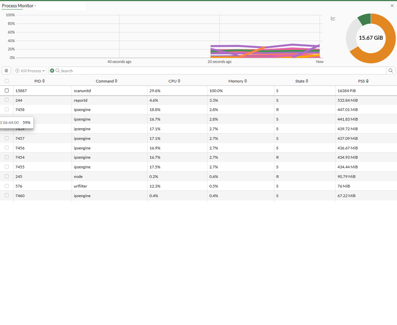Select PID 576 cell
This screenshot has width=397, height=325.
42,186
